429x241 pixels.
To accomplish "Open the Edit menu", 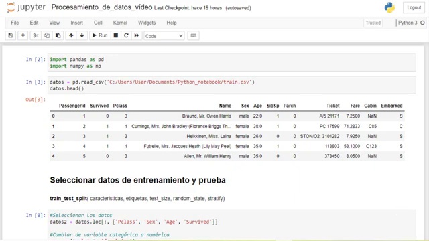I will tap(34, 23).
